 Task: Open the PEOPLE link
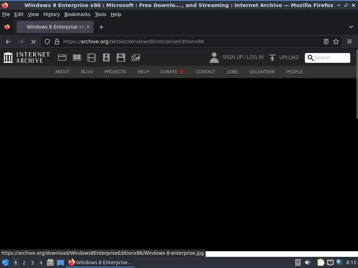tap(294, 72)
